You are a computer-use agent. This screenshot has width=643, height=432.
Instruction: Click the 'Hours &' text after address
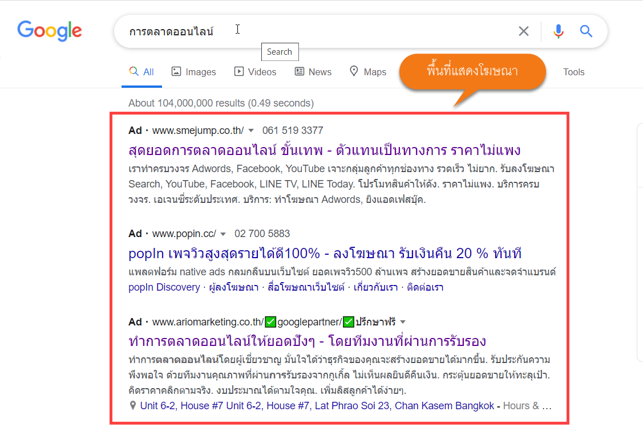[521, 406]
